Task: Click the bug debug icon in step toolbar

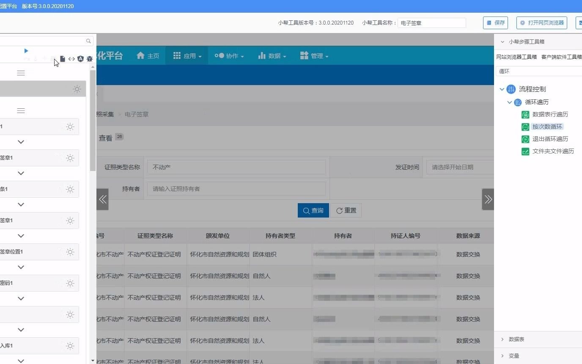Action: point(89,59)
